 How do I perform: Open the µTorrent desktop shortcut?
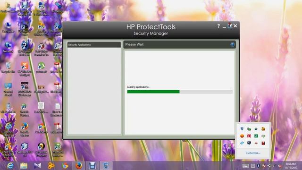tap(41, 68)
